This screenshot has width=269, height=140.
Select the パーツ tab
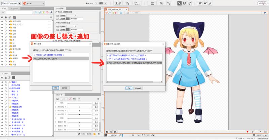[x=4, y=8]
